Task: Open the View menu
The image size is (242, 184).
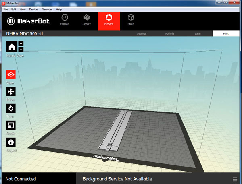Action: [23, 9]
